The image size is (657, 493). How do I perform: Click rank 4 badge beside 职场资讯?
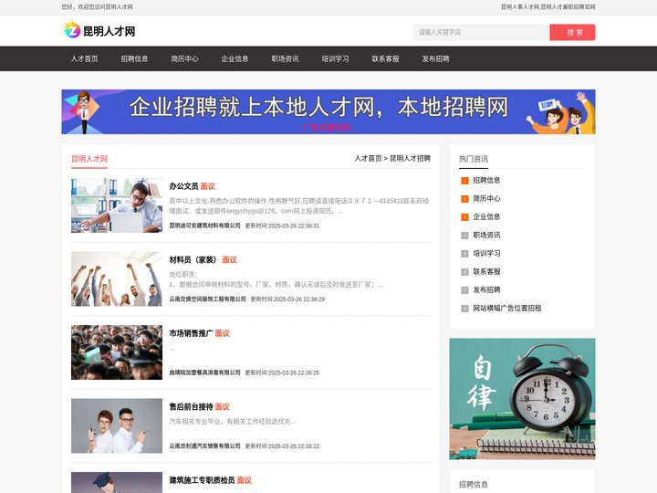[x=464, y=236]
